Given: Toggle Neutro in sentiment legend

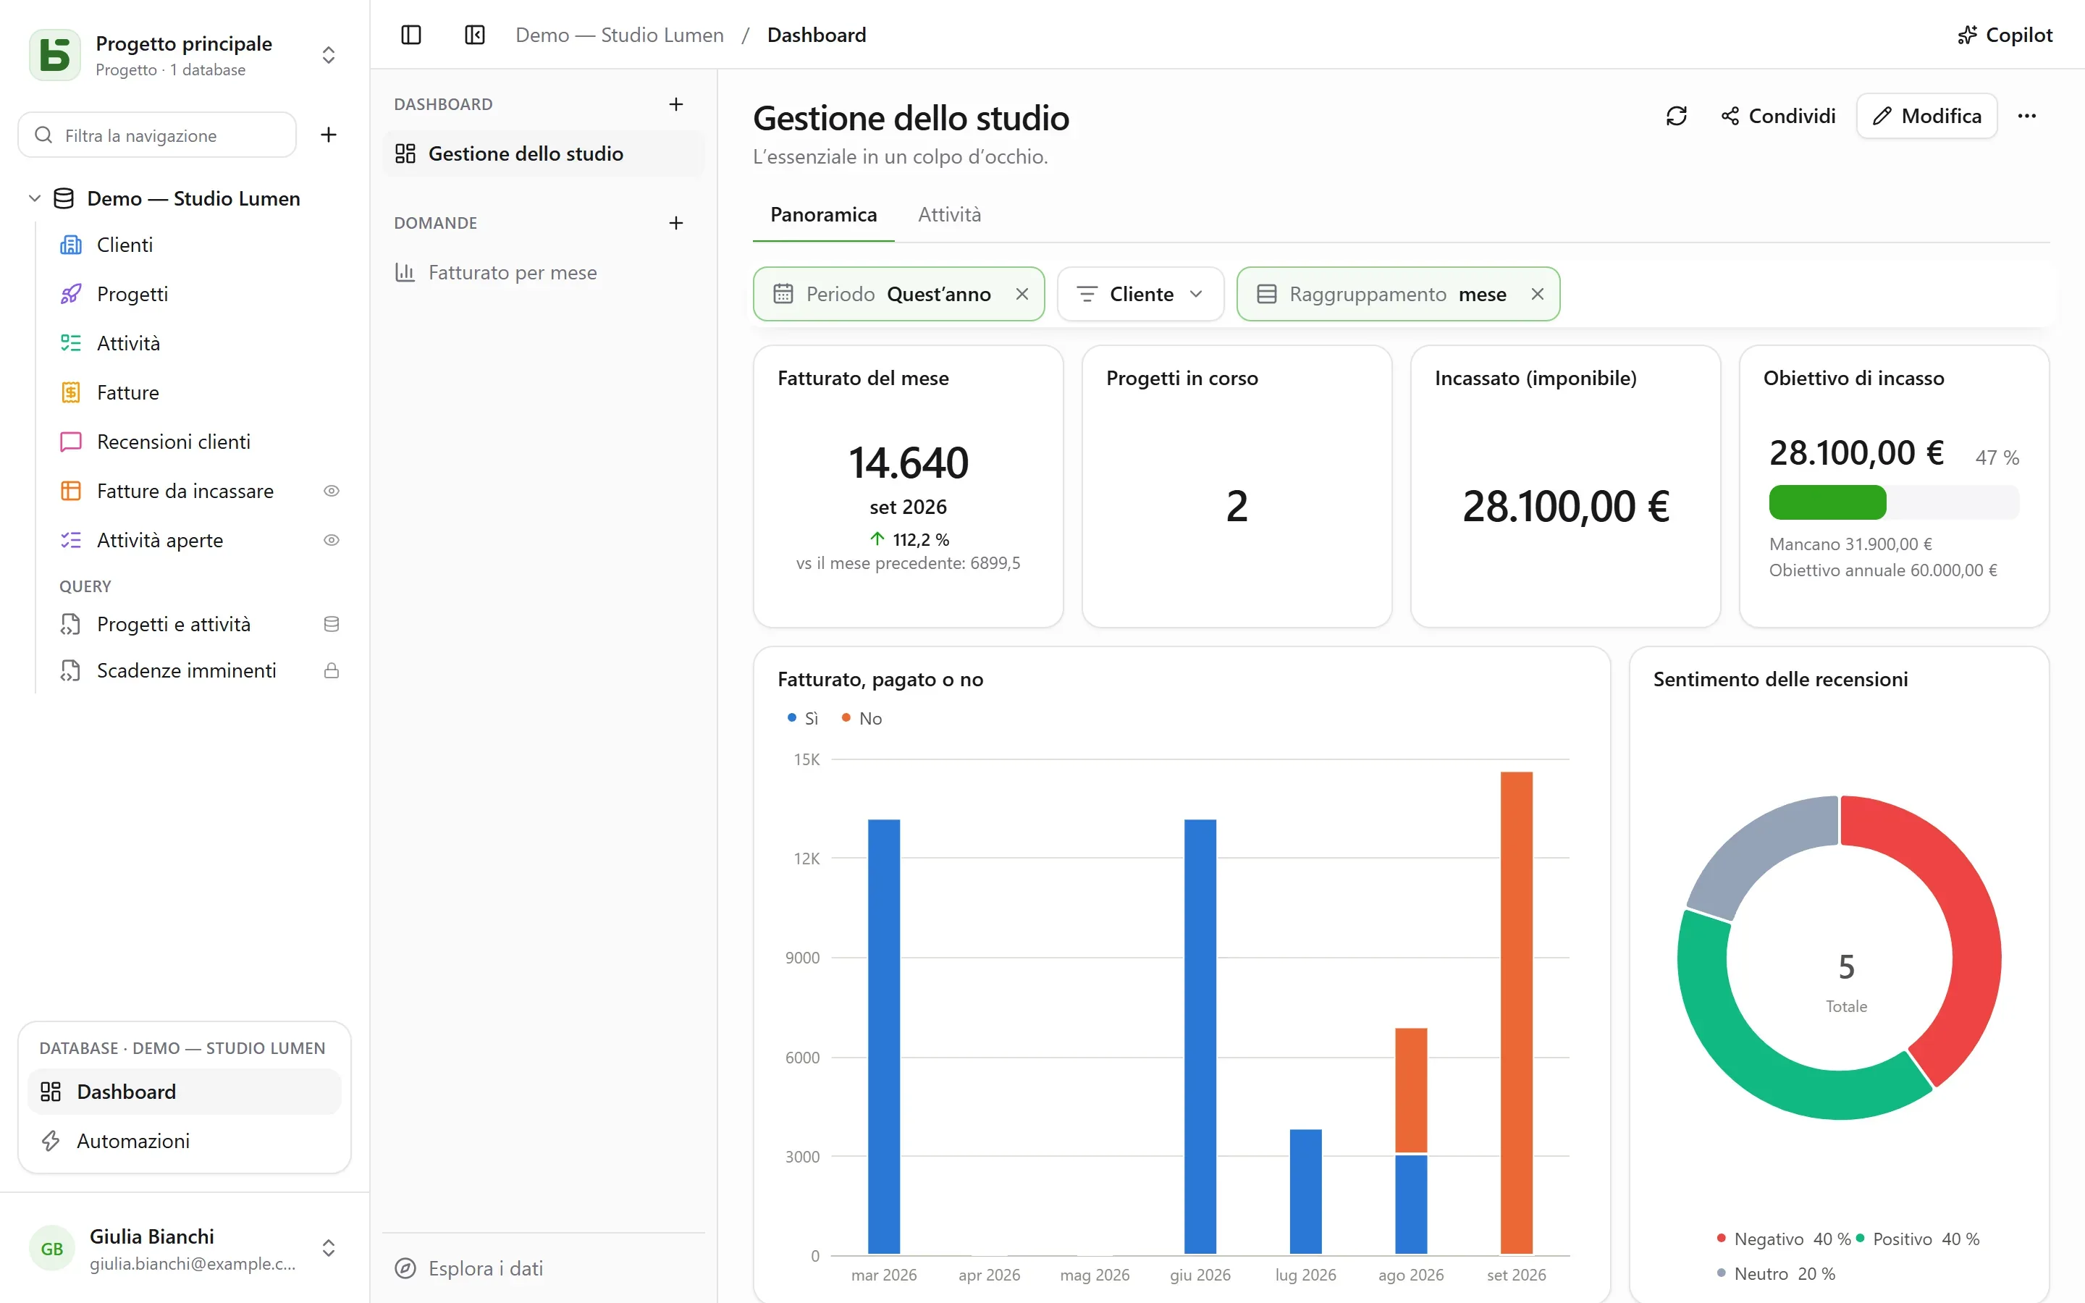Looking at the screenshot, I should (x=1776, y=1274).
